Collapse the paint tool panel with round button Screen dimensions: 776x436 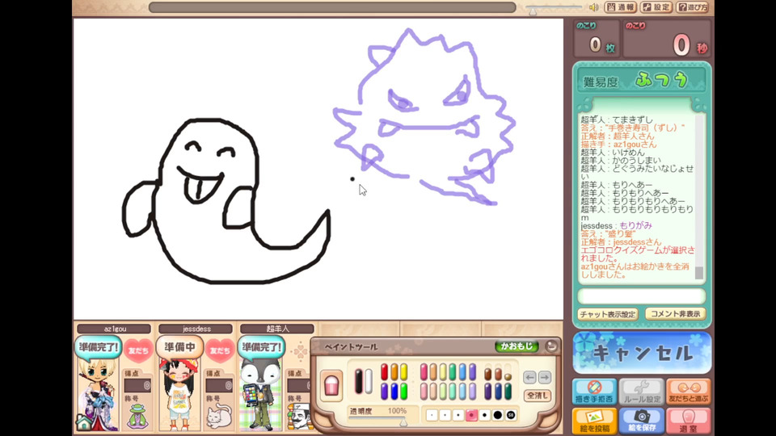click(x=550, y=346)
